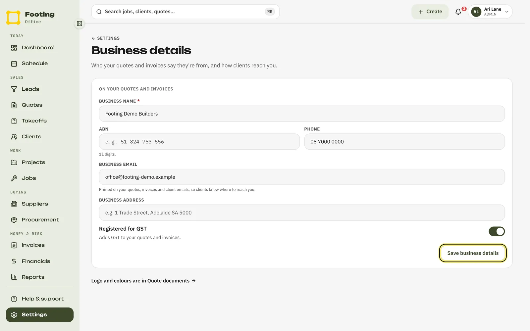The height and width of the screenshot is (331, 530).
Task: Go to Leads funnel icon
Action: [14, 89]
